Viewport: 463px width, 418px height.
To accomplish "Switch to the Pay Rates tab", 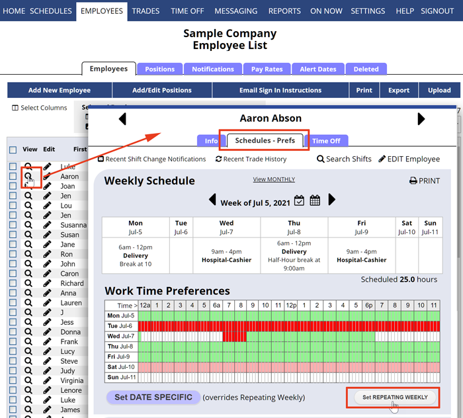I will pyautogui.click(x=267, y=69).
